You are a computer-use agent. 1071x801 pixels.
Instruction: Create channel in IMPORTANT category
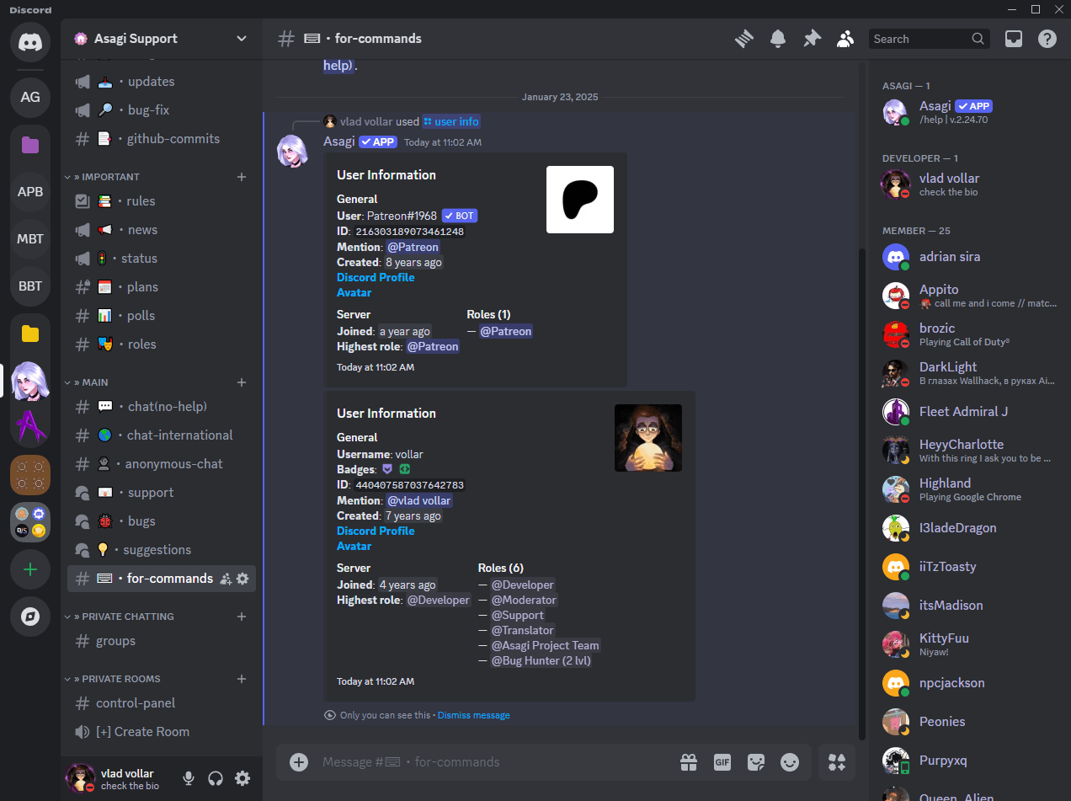coord(242,177)
